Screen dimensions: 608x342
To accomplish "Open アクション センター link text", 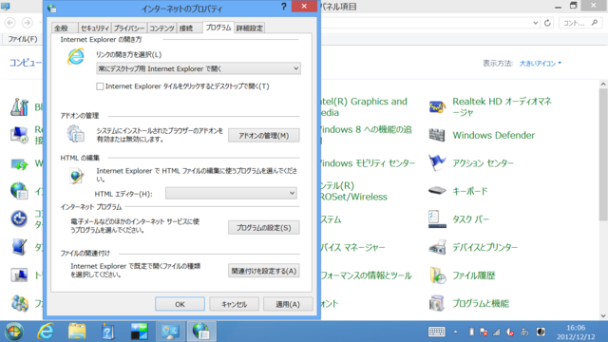I will [483, 163].
